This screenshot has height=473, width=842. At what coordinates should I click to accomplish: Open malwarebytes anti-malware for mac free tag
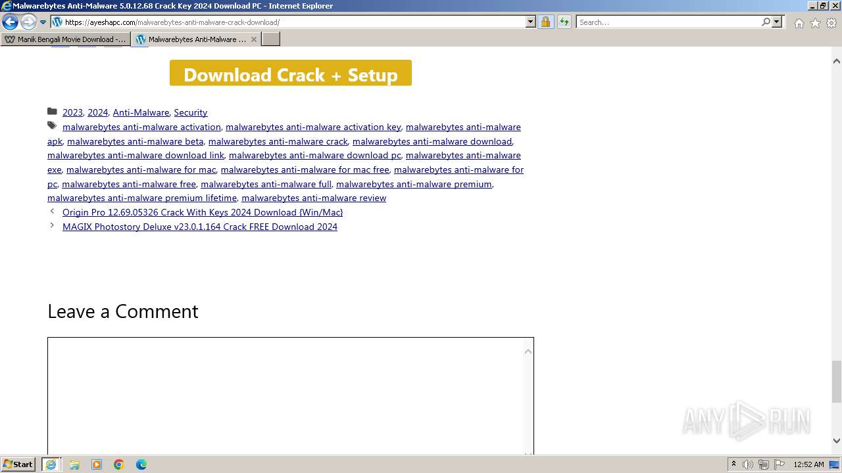point(305,169)
